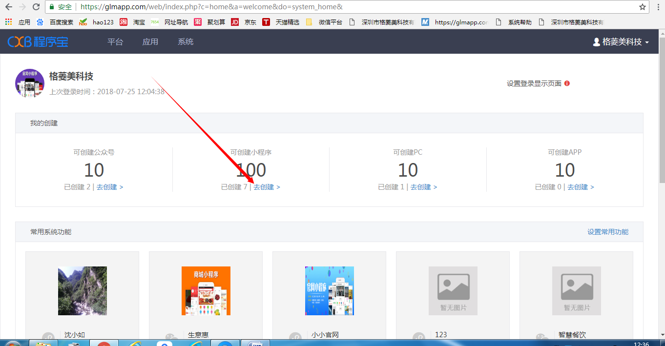The image size is (665, 346).
Task: Click the yellow folder icon for 微信平台
Action: click(309, 22)
